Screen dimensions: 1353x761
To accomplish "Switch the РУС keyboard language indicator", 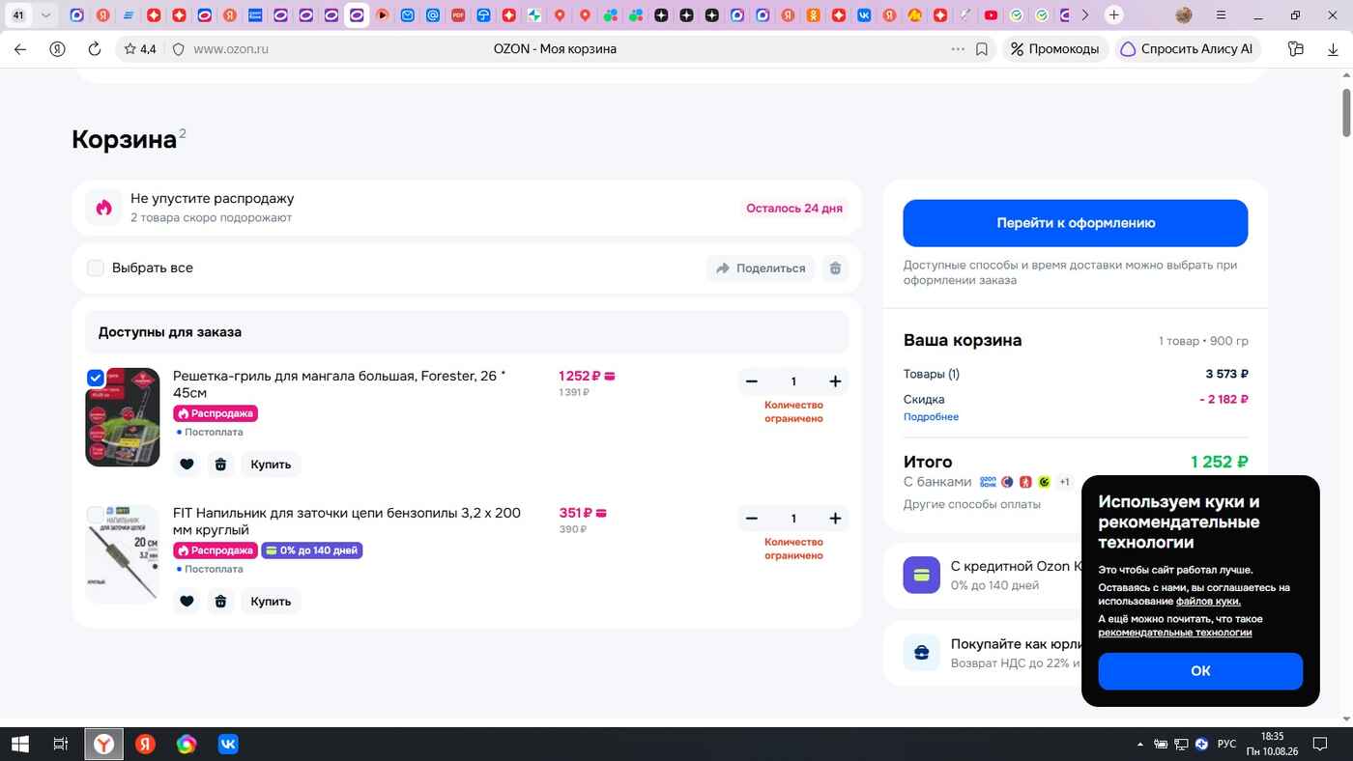I will coord(1226,744).
